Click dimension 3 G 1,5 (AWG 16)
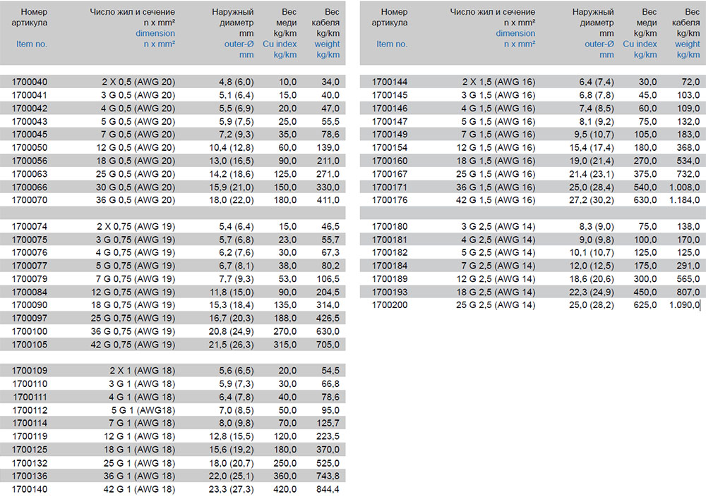Viewport: 706px width, 499px height. (x=498, y=95)
